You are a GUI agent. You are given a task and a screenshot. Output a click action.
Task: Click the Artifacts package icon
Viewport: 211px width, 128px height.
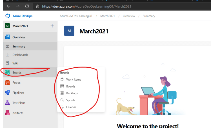click(x=7, y=113)
